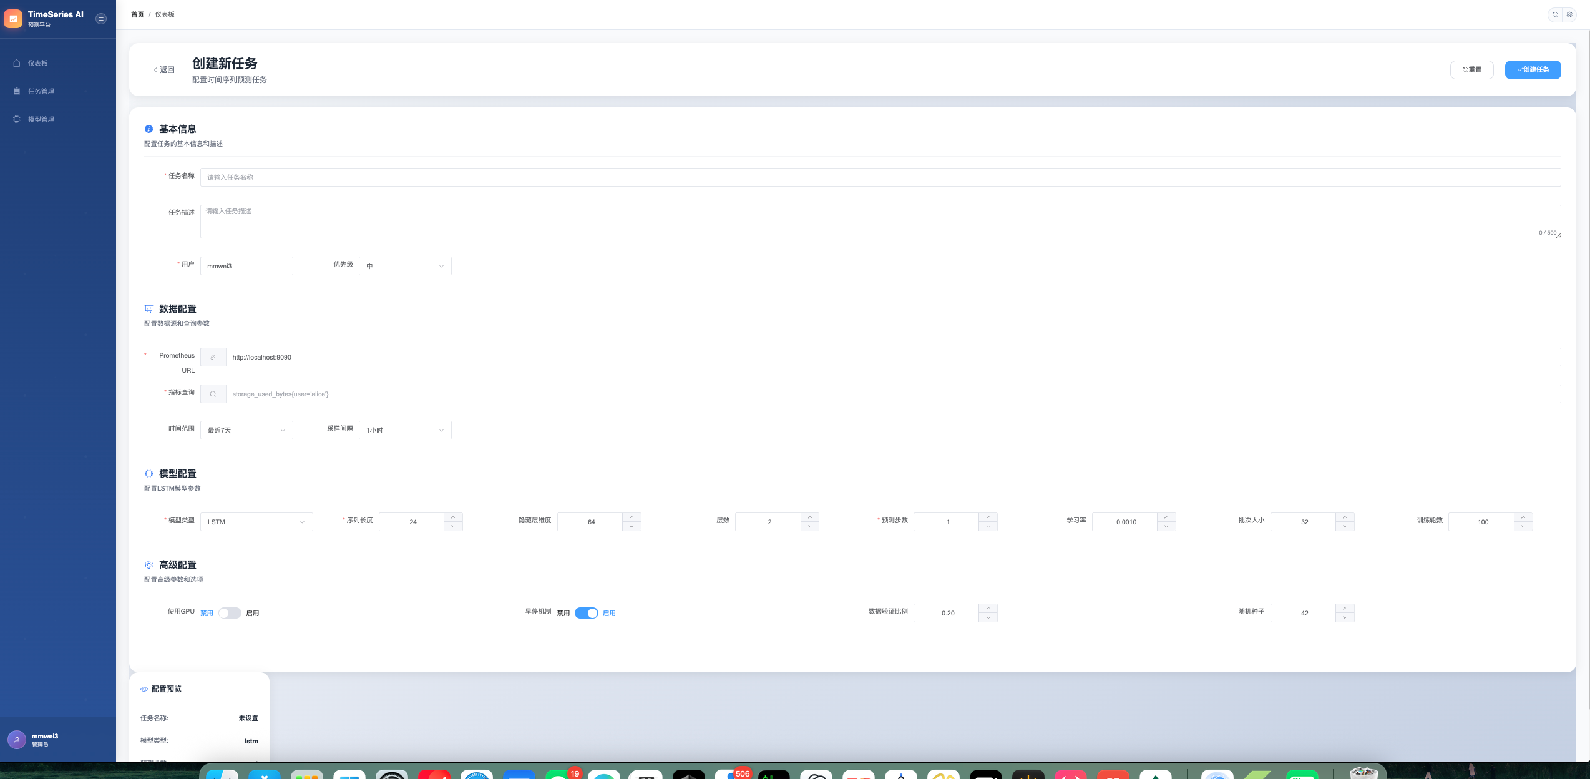Increase 数据验证比例 with the up arrow
The height and width of the screenshot is (779, 1590).
coord(988,609)
